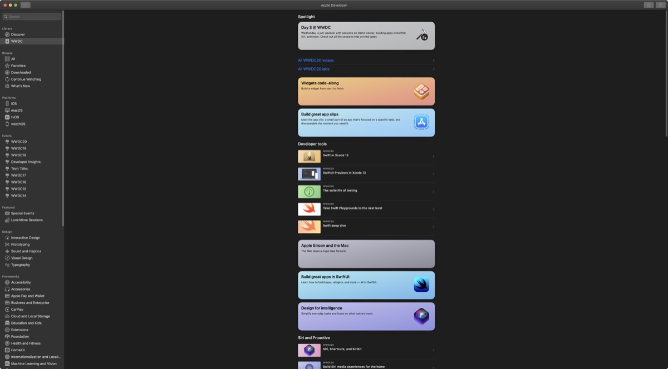Click the Cloud and Local Storage icon
668x369 pixels.
coord(7,316)
